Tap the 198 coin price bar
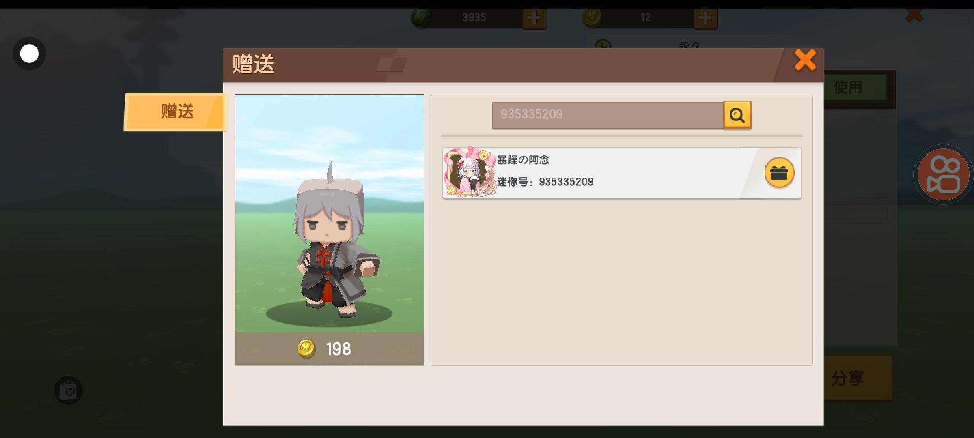The image size is (974, 438). [x=330, y=349]
